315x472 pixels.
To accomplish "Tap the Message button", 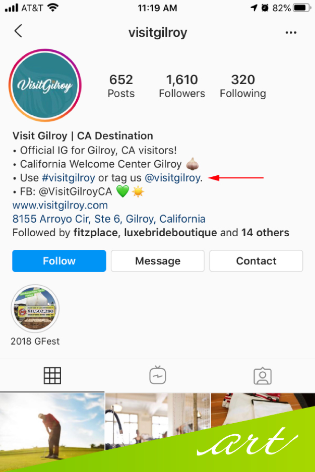I will 157,261.
